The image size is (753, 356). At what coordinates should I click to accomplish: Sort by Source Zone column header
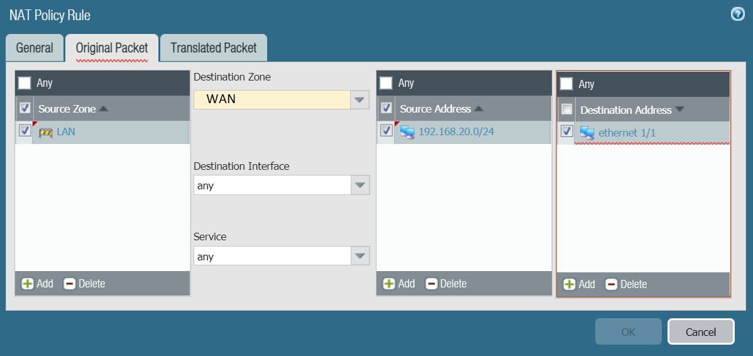(x=67, y=109)
